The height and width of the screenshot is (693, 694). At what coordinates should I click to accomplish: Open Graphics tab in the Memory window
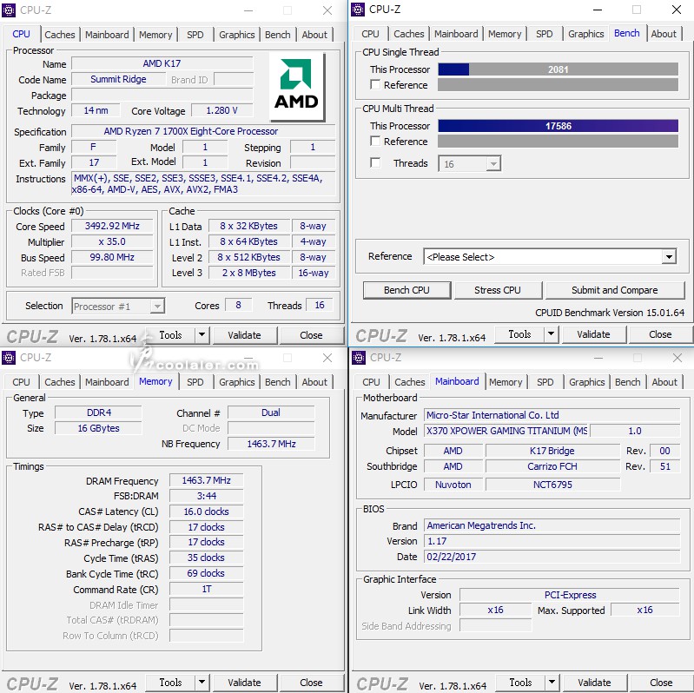[x=237, y=382]
